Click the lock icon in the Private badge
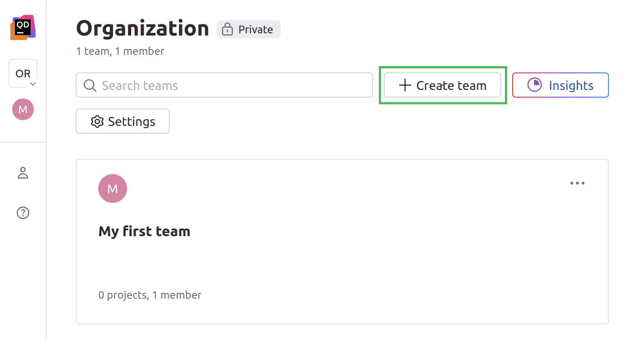 (x=227, y=29)
